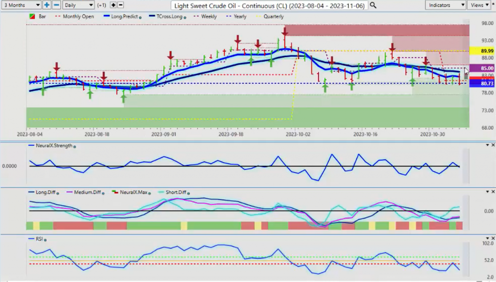Image resolution: width=496 pixels, height=282 pixels.
Task: Click the dot next to Short.Diff
Action: point(188,193)
